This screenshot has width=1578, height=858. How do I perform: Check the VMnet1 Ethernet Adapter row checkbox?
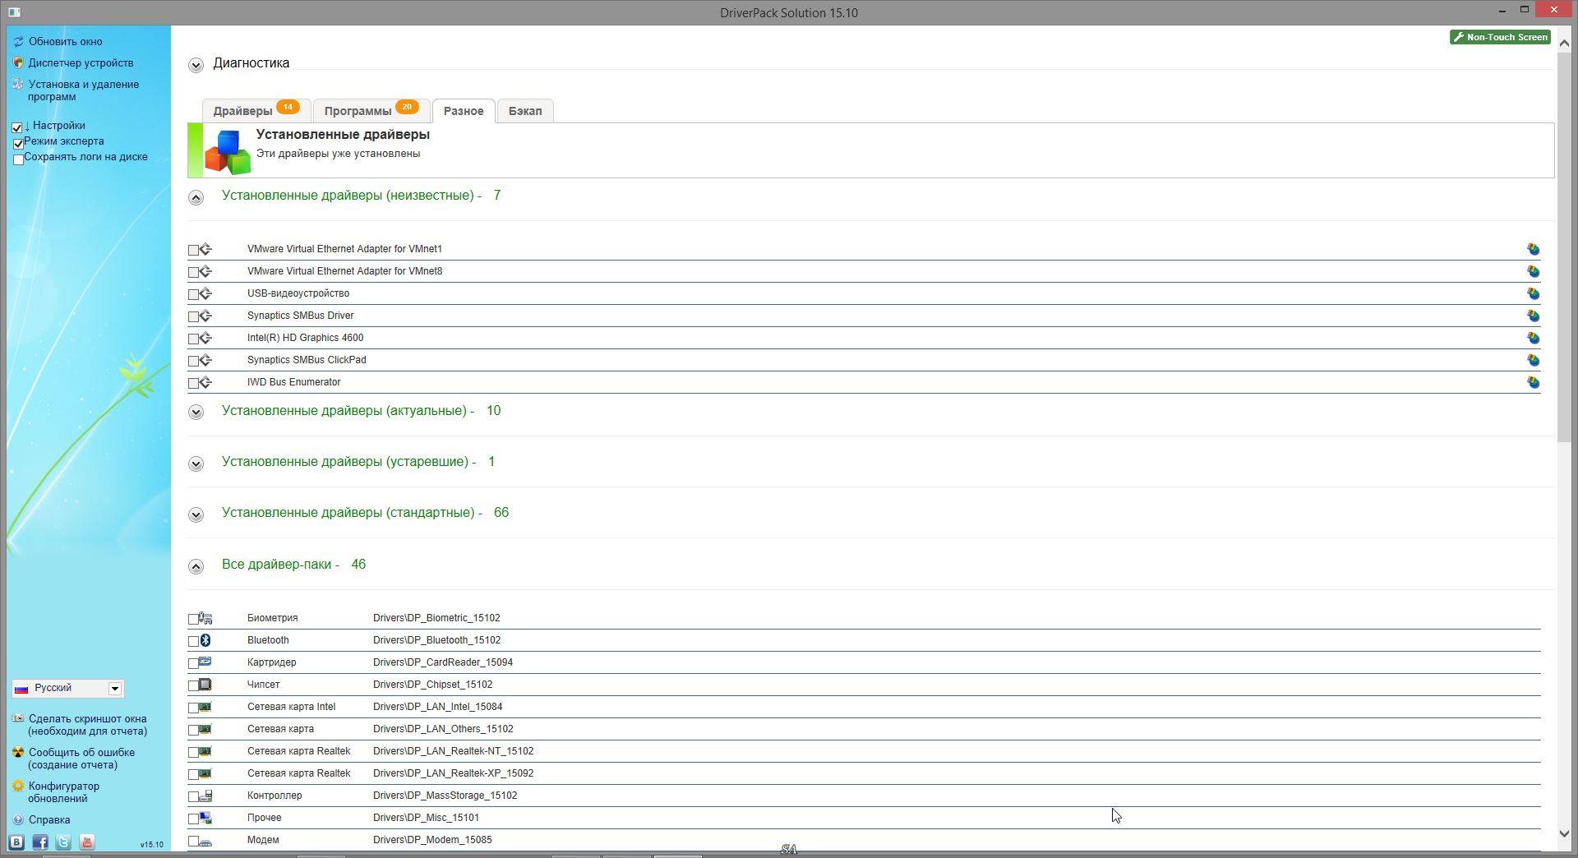pyautogui.click(x=193, y=250)
